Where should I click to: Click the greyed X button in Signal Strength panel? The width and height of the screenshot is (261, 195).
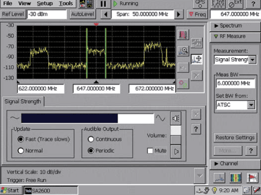click(196, 114)
